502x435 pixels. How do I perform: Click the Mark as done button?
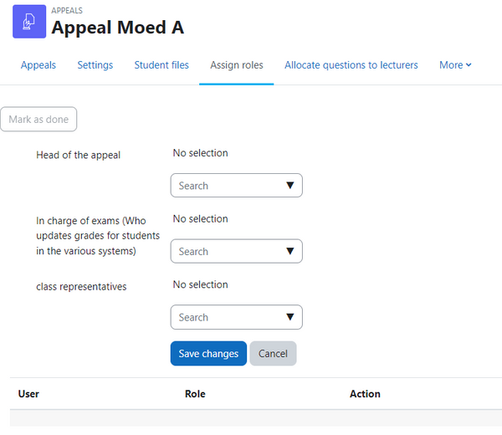(38, 119)
